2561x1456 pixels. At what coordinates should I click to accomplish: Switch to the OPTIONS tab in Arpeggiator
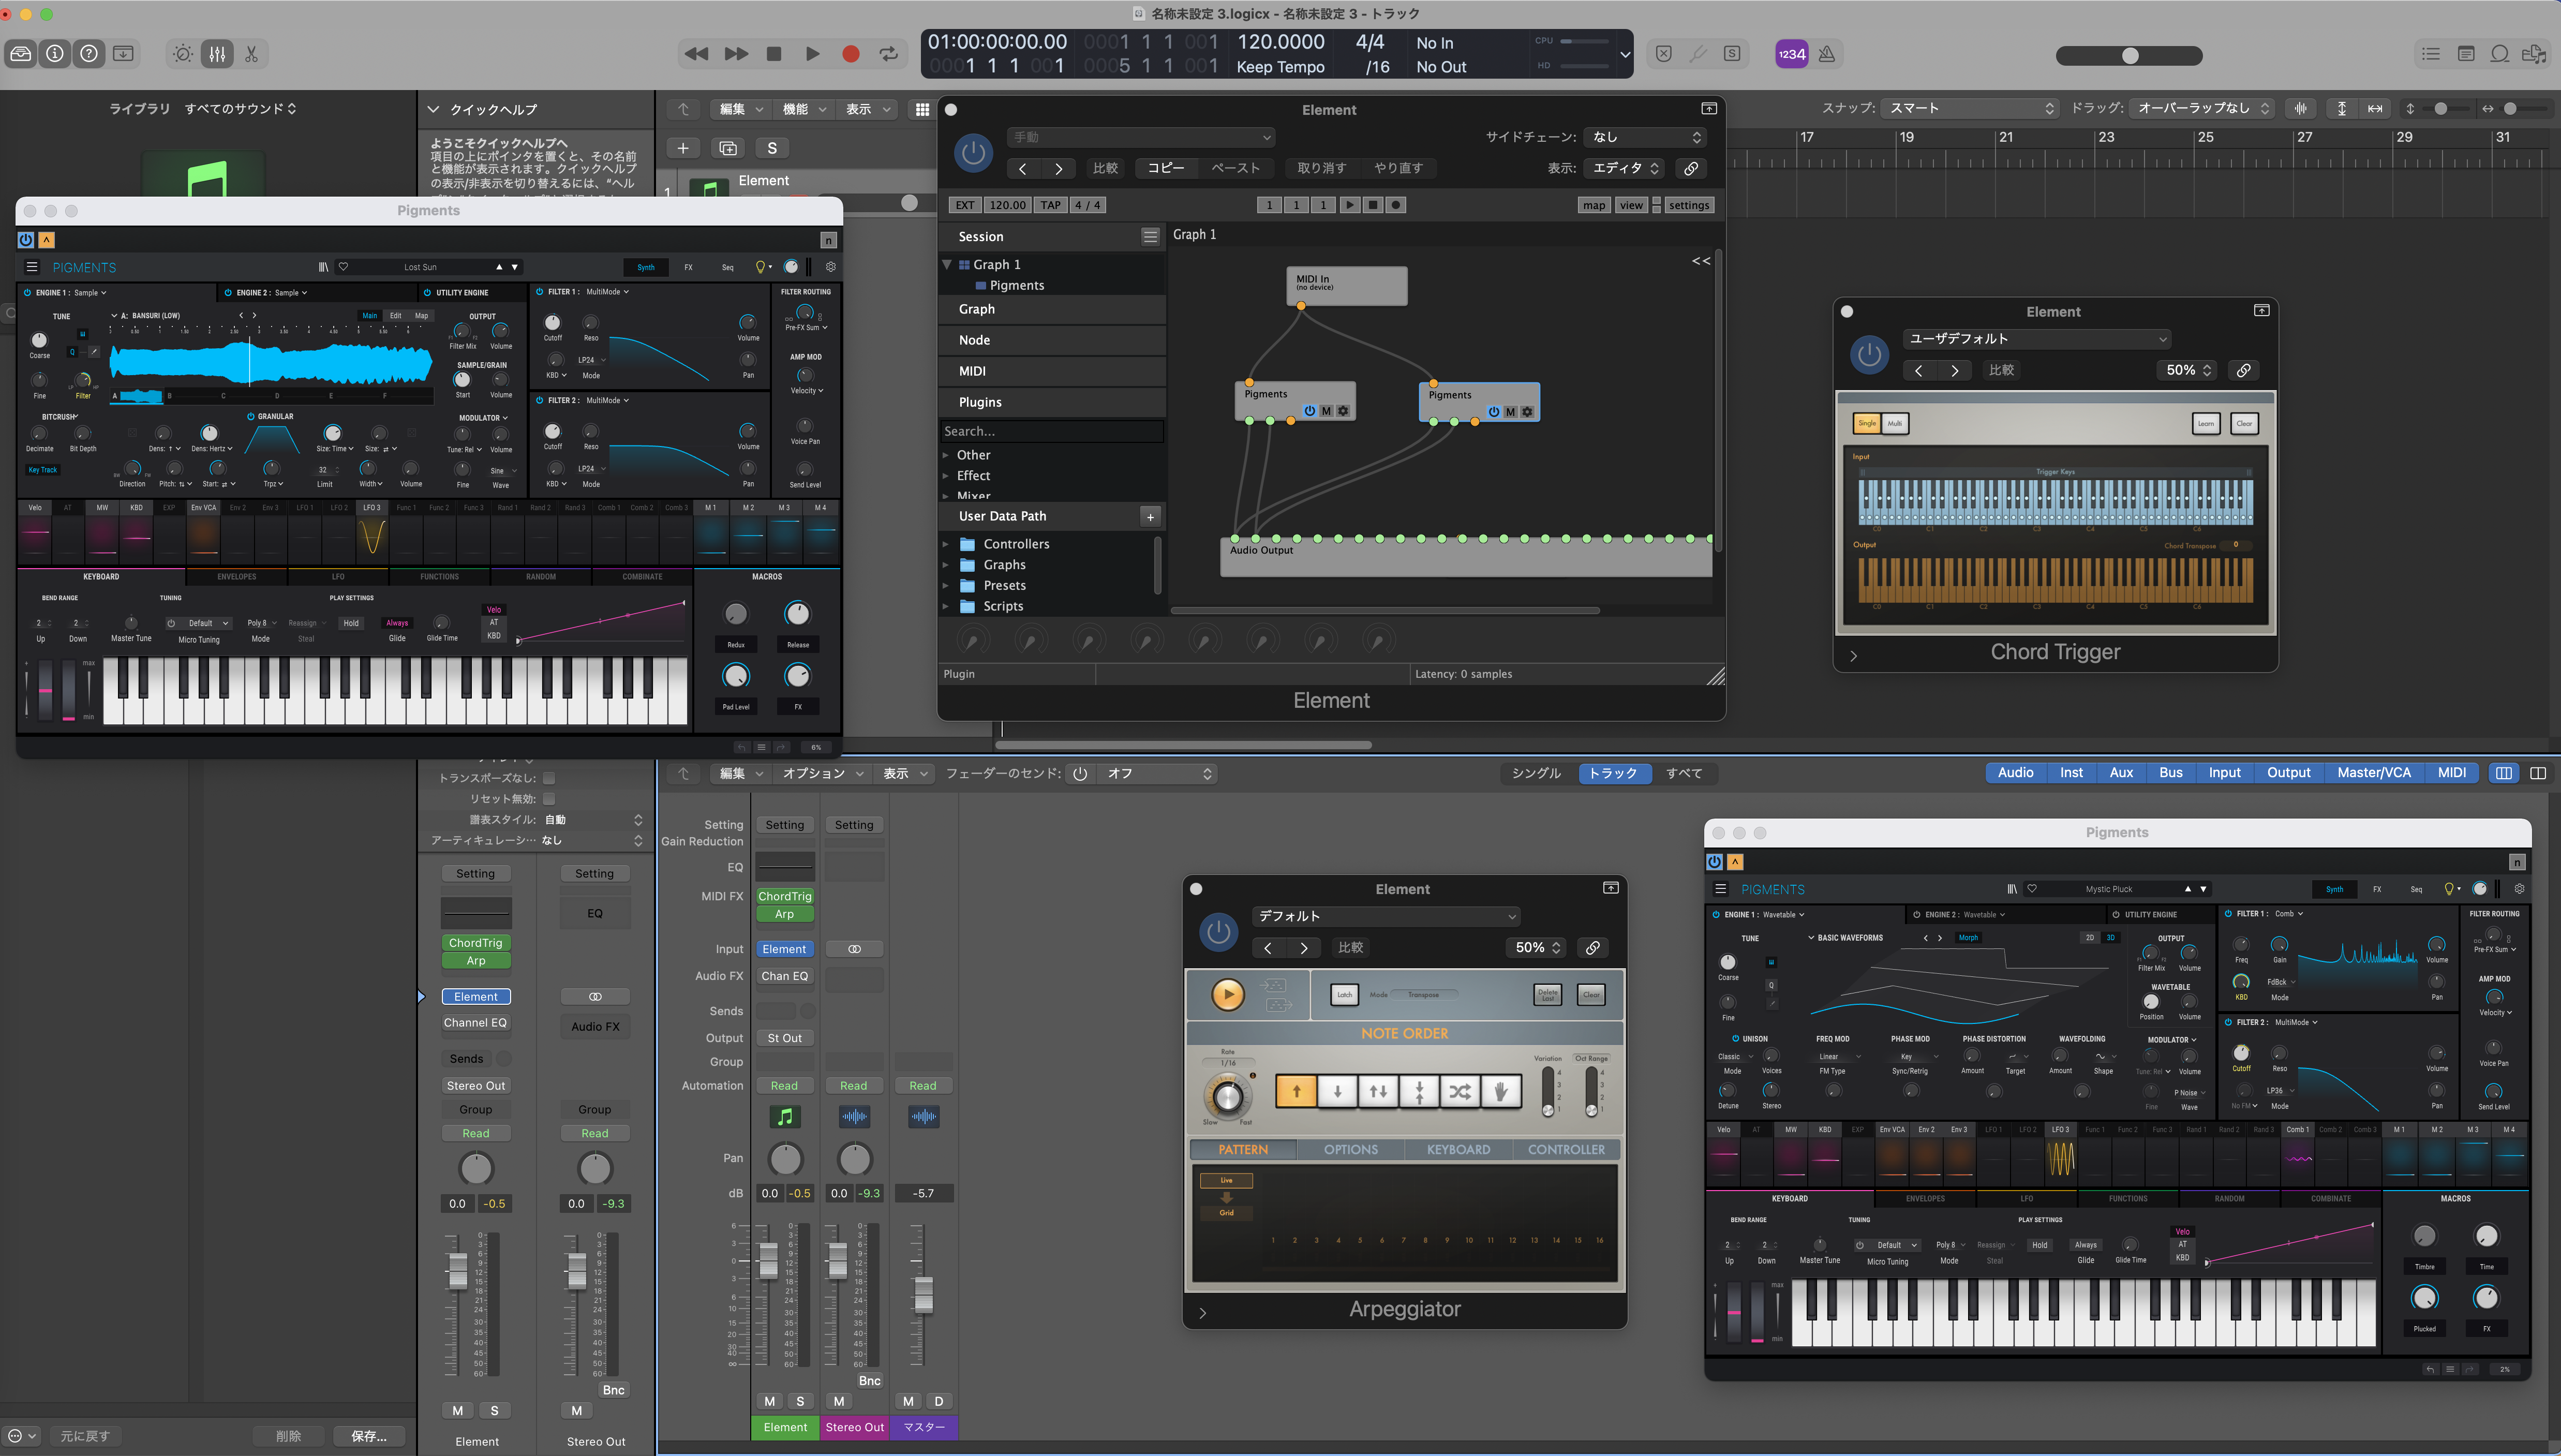click(x=1350, y=1149)
